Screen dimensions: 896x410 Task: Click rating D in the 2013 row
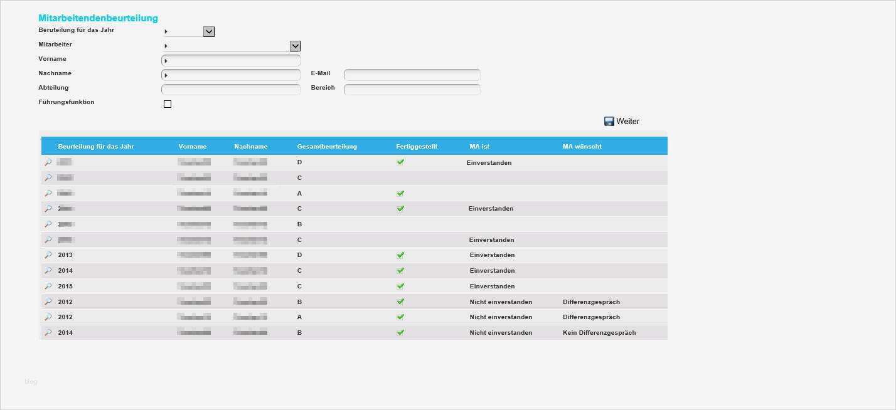[x=299, y=255]
